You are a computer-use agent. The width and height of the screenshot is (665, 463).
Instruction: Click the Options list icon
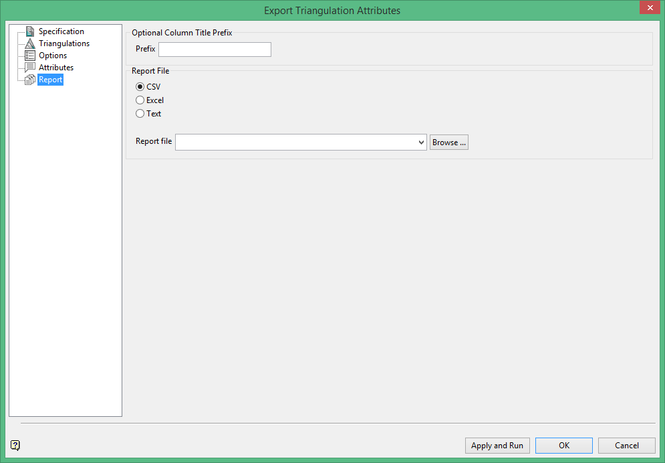(x=29, y=56)
